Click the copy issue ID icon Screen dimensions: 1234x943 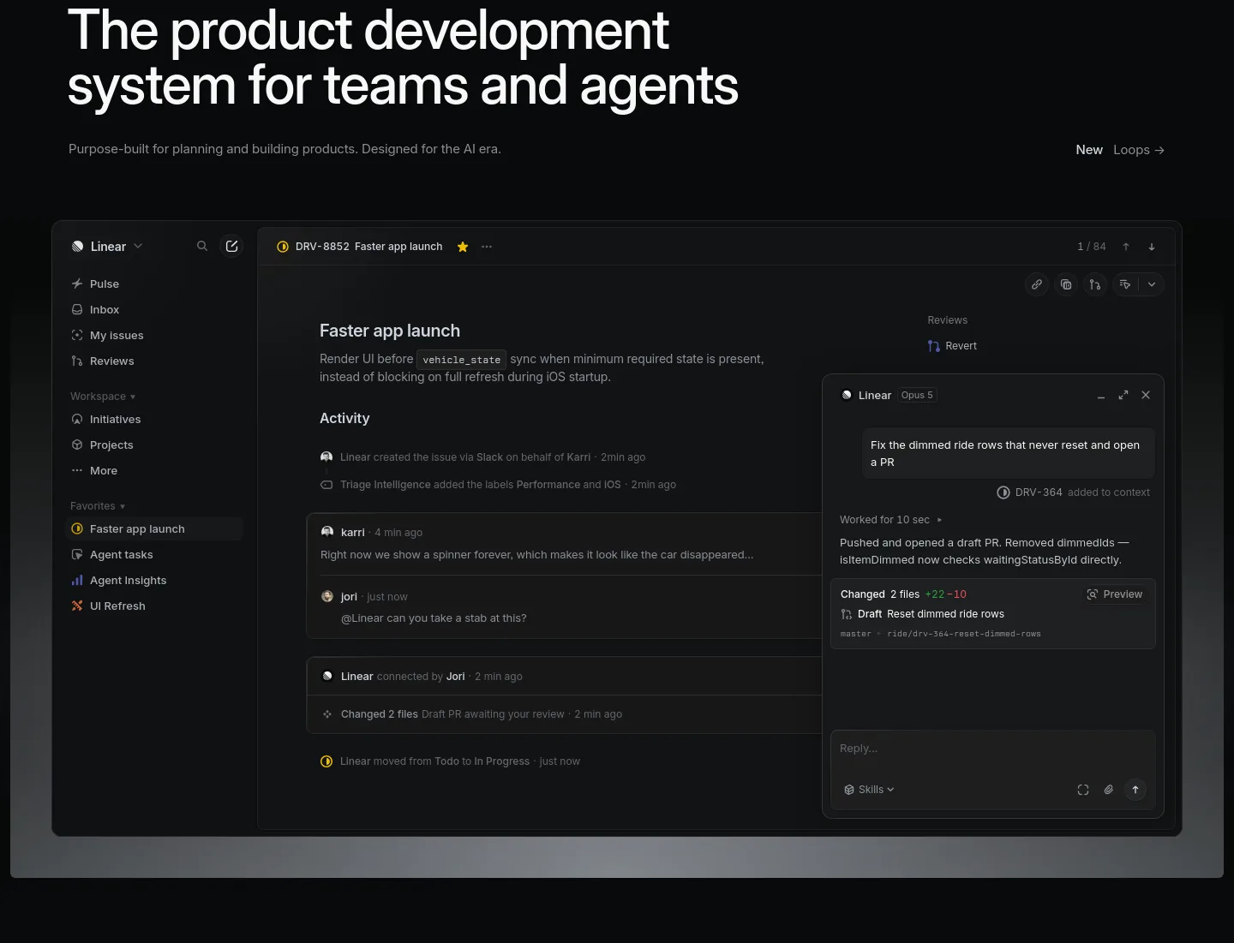pyautogui.click(x=1066, y=284)
